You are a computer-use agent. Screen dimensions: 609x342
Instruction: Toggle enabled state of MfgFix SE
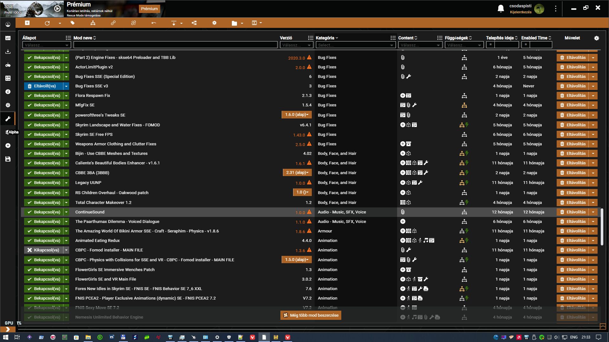[x=44, y=105]
